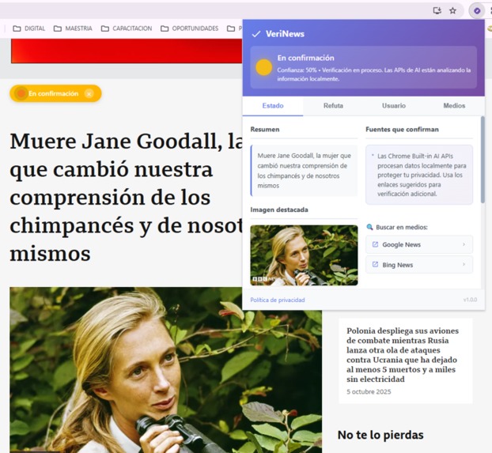Open the CAPACITACION bookmarks folder
The height and width of the screenshot is (453, 492).
point(127,28)
